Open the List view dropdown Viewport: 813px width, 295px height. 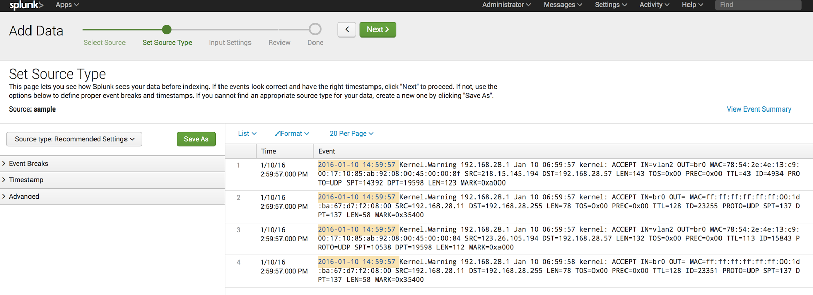247,133
